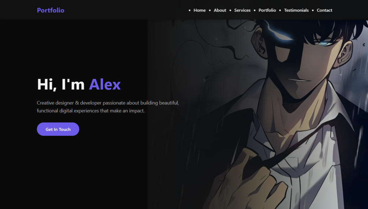Viewport: 368px width, 209px height.
Task: Click the bullet dot before About
Action: [210, 10]
